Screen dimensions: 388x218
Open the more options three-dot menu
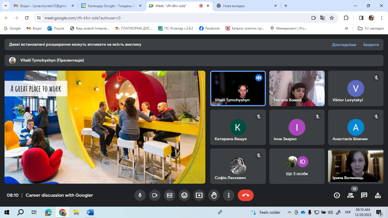tap(229, 195)
